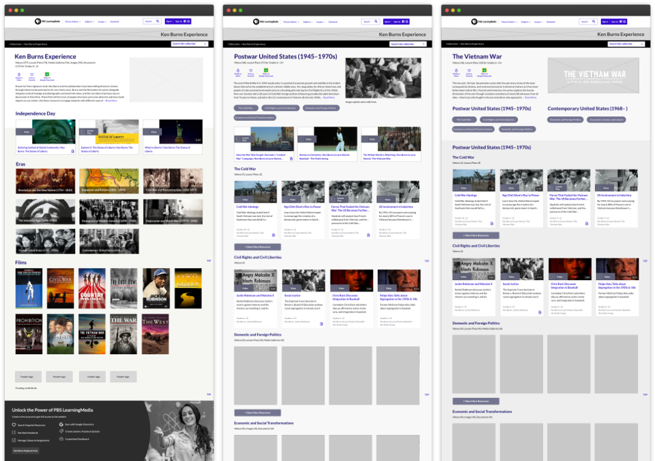The width and height of the screenshot is (655, 461).
Task: Click Sign In button in left window header
Action: pos(169,21)
